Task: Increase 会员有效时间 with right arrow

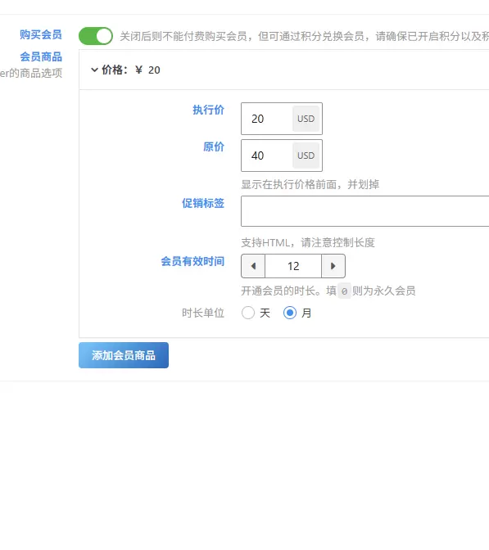Action: click(333, 266)
